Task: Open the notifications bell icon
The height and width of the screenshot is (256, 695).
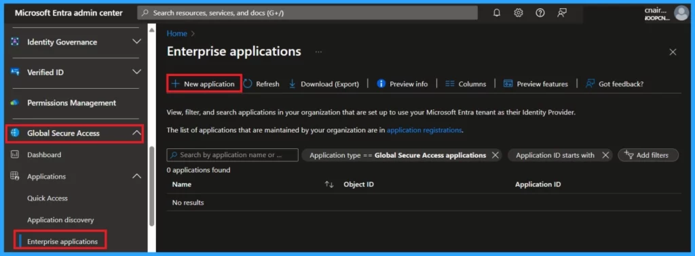Action: click(497, 13)
